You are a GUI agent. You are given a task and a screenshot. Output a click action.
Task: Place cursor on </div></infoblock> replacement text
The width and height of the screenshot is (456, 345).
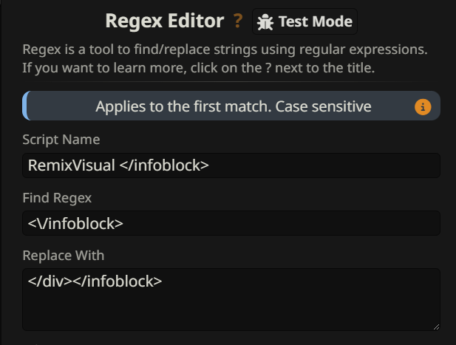coord(95,281)
